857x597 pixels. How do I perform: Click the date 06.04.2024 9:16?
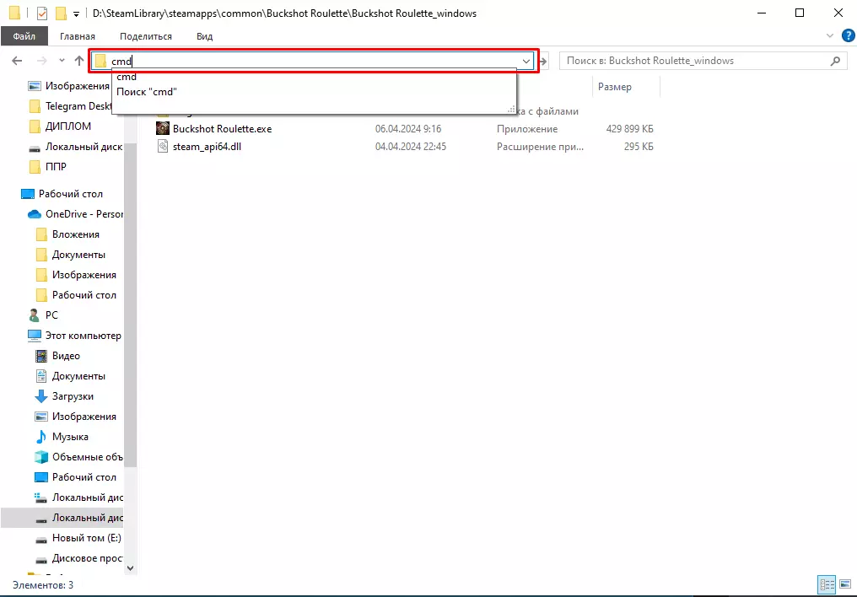pos(407,129)
